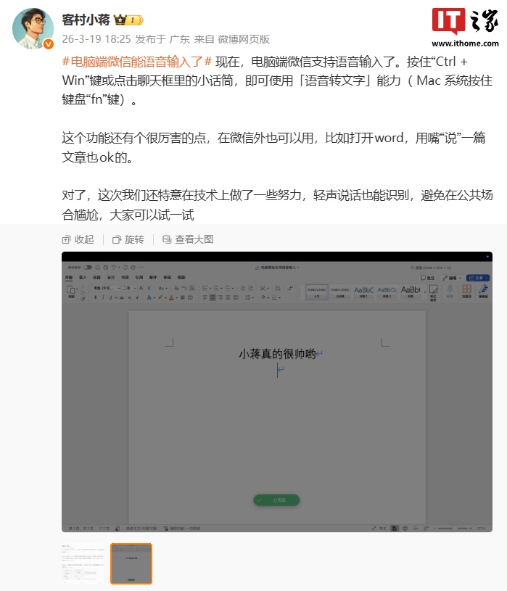Image resolution: width=507 pixels, height=591 pixels.
Task: Toggle Subscript formatting
Action: click(130, 297)
